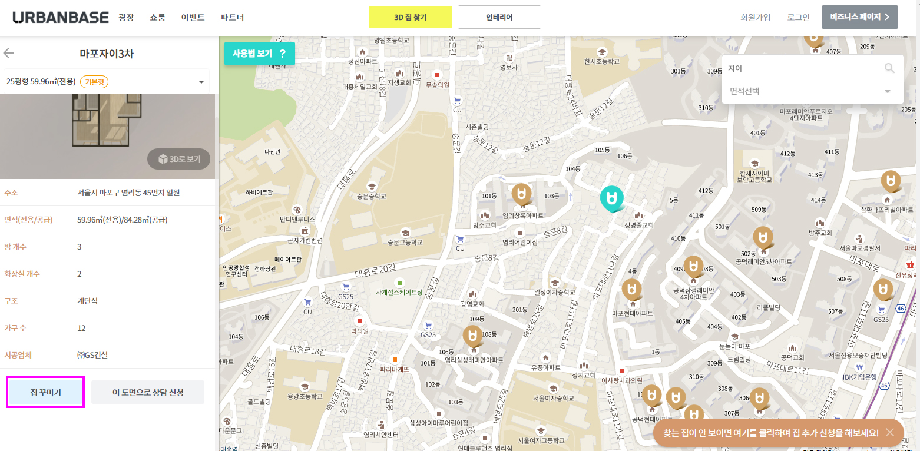The width and height of the screenshot is (920, 451).
Task: Open the 광장 menu
Action: (126, 18)
